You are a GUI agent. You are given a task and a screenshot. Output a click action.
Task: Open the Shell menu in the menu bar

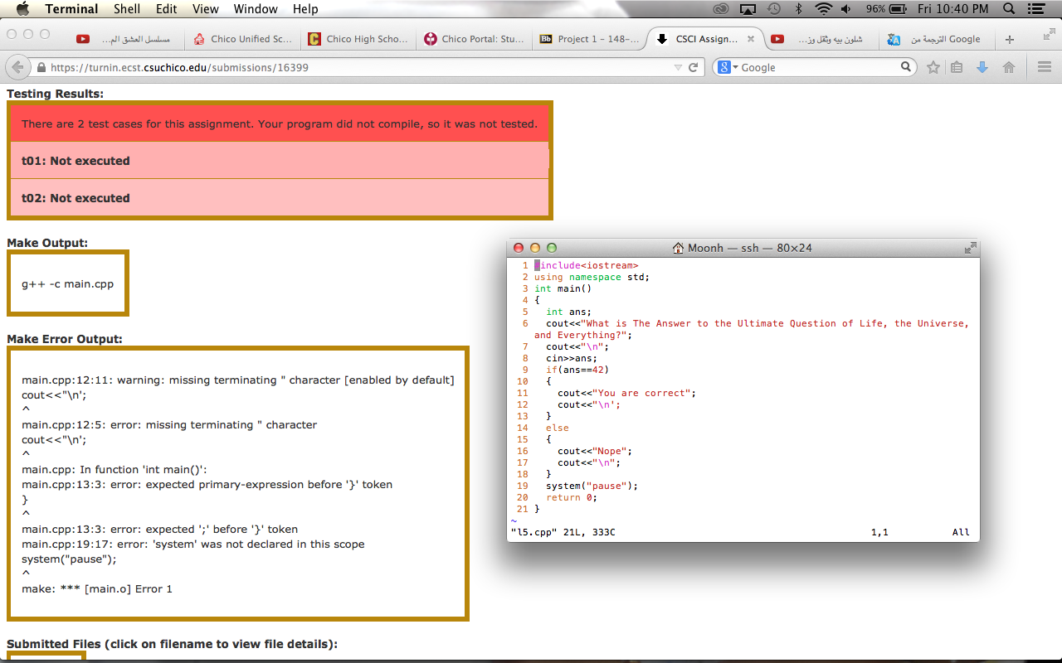(x=127, y=9)
